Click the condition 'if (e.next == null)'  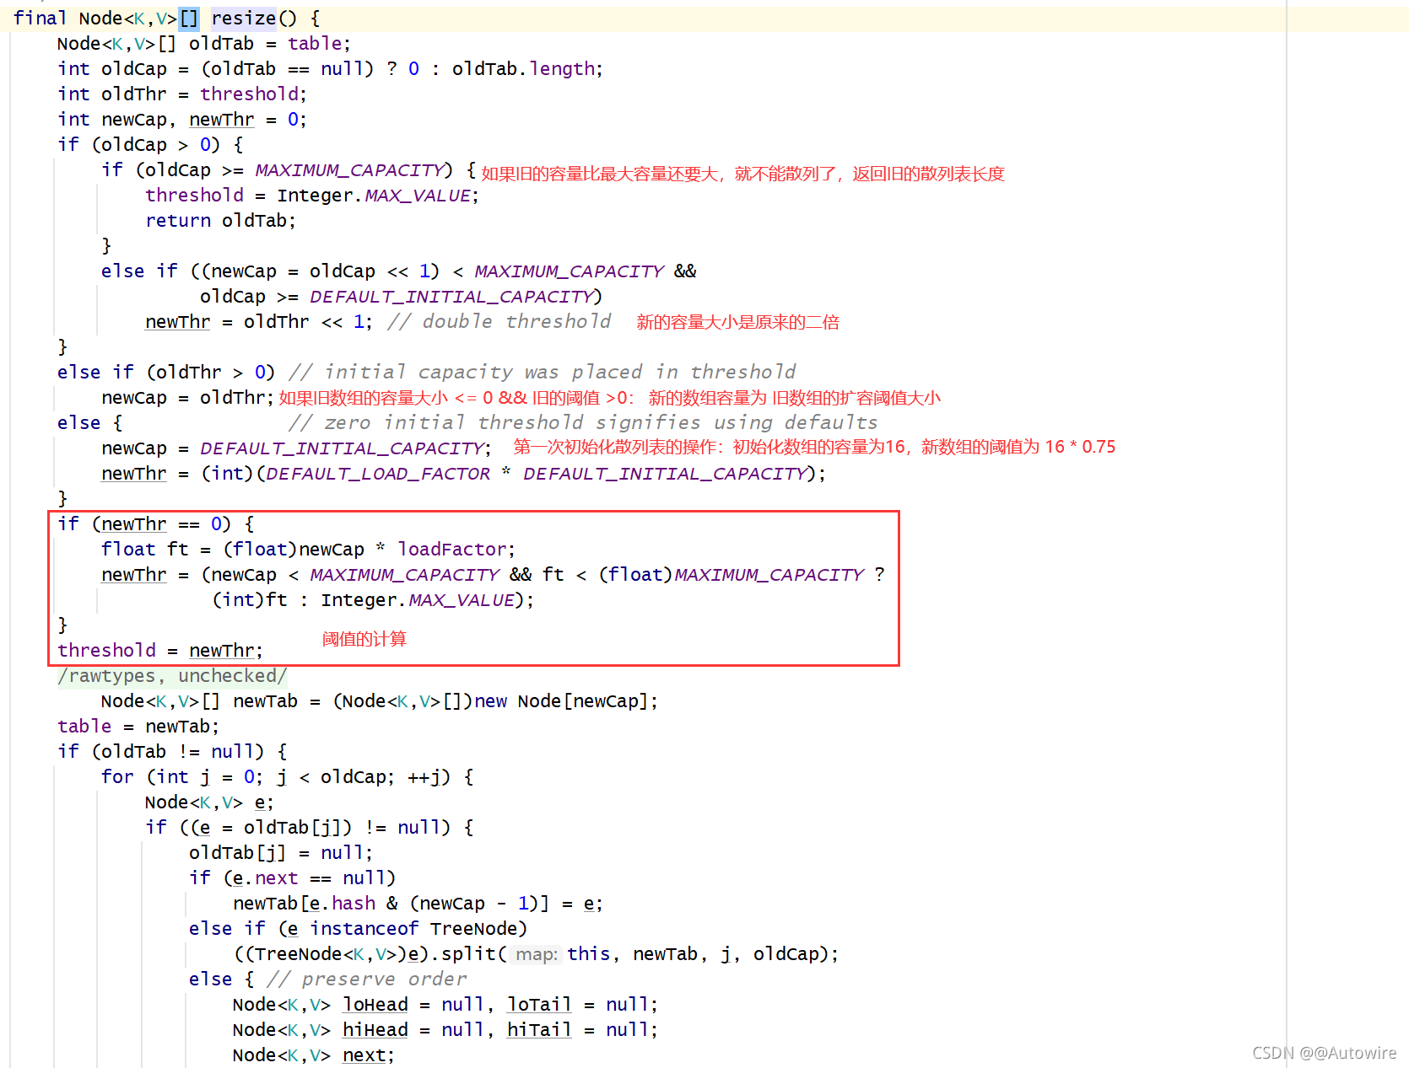(292, 878)
